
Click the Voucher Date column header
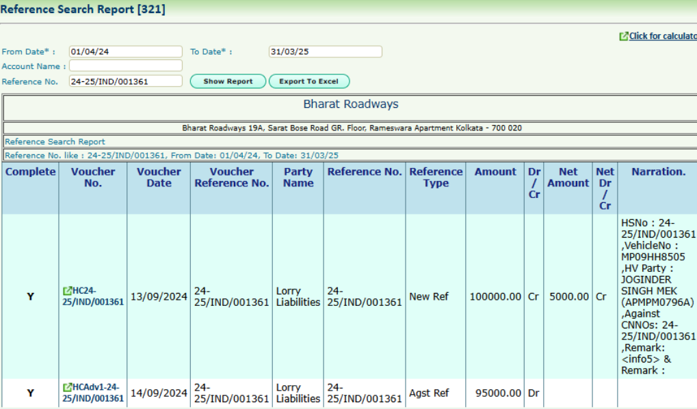click(159, 178)
